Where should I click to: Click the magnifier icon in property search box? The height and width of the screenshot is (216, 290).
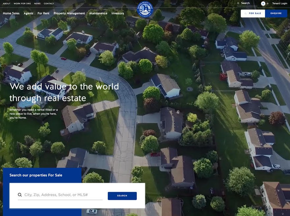click(19, 195)
